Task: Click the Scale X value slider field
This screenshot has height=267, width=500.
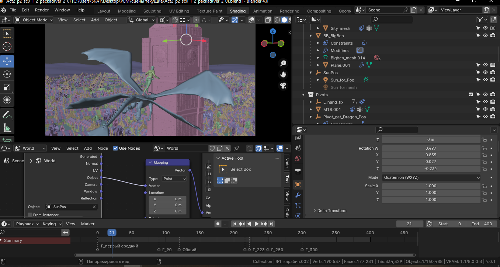Action: pyautogui.click(x=431, y=186)
